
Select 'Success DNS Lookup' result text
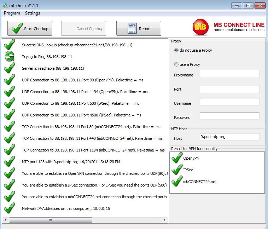tap(77, 45)
